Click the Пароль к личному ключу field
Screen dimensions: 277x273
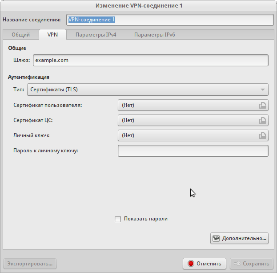point(193,151)
